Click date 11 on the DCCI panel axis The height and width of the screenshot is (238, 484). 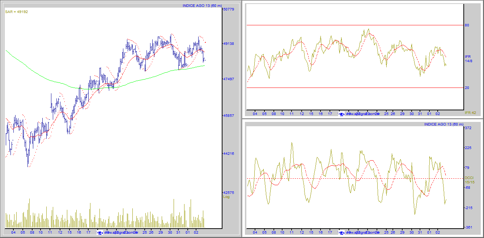(292, 233)
